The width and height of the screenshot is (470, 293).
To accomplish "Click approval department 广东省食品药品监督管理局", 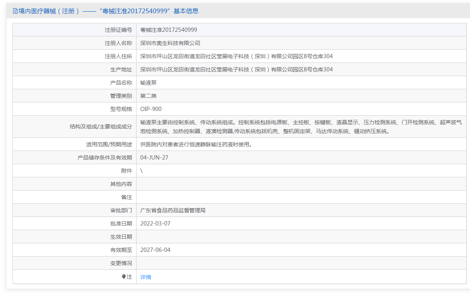I will [x=173, y=210].
